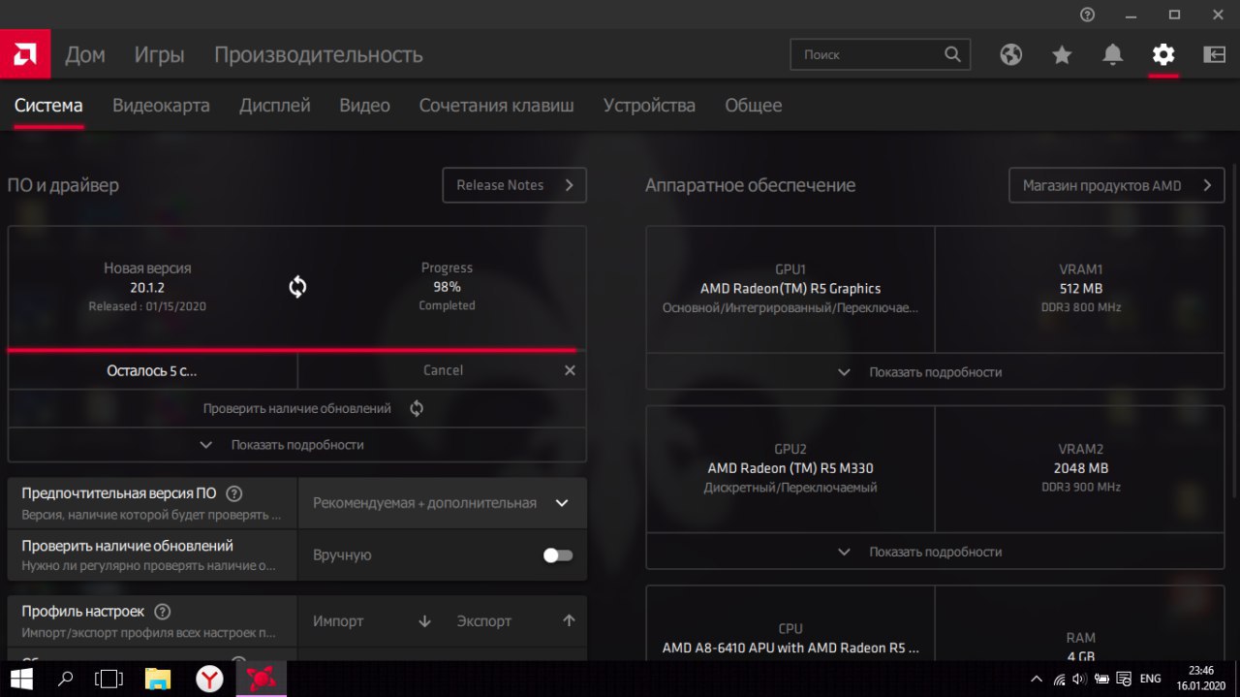Open Windows taskbar search
The width and height of the screenshot is (1240, 697).
coord(66,679)
